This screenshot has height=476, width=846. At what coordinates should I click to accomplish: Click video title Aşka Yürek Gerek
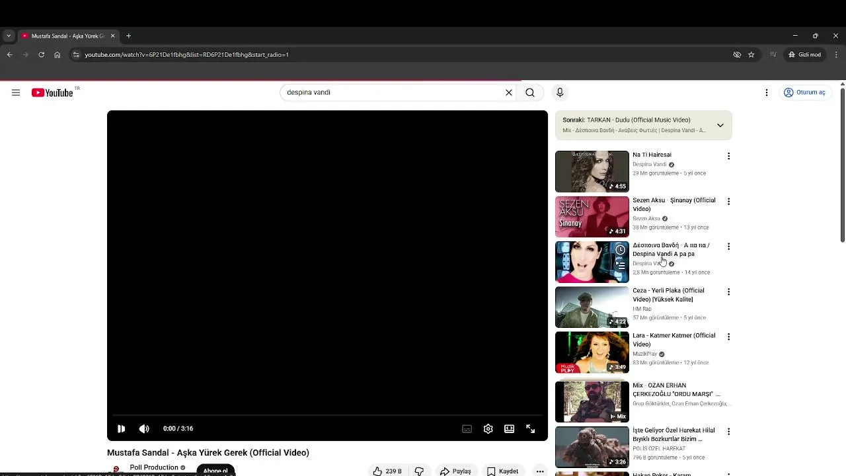(x=208, y=453)
